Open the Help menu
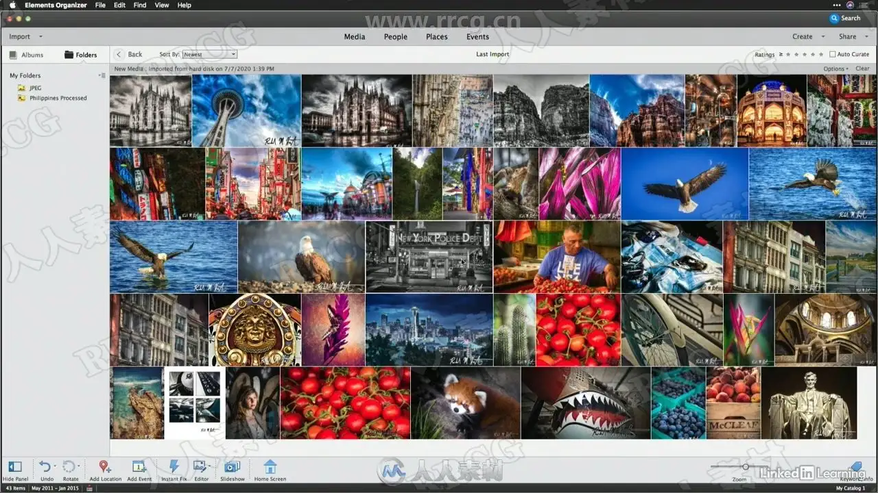Viewport: 878px width, 493px height. [x=185, y=5]
